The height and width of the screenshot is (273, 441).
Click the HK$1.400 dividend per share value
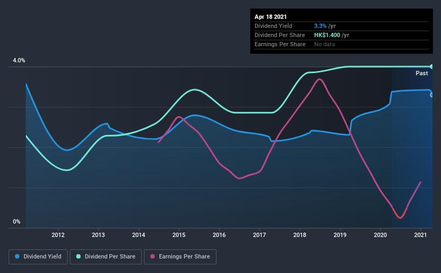(327, 35)
